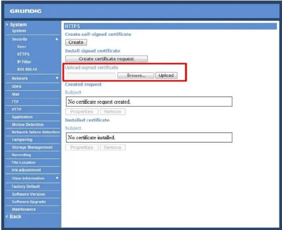Viewport: 282px width, 230px height.
Task: Click the 'Installed certificate' heading
Action: click(87, 120)
